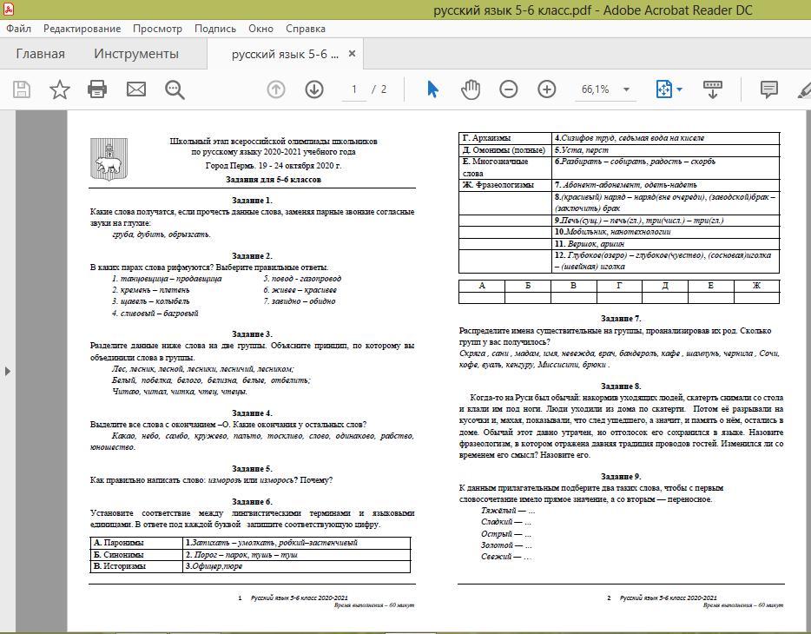Click the text Задания для 5-6 классов
The image size is (811, 634).
point(274,180)
